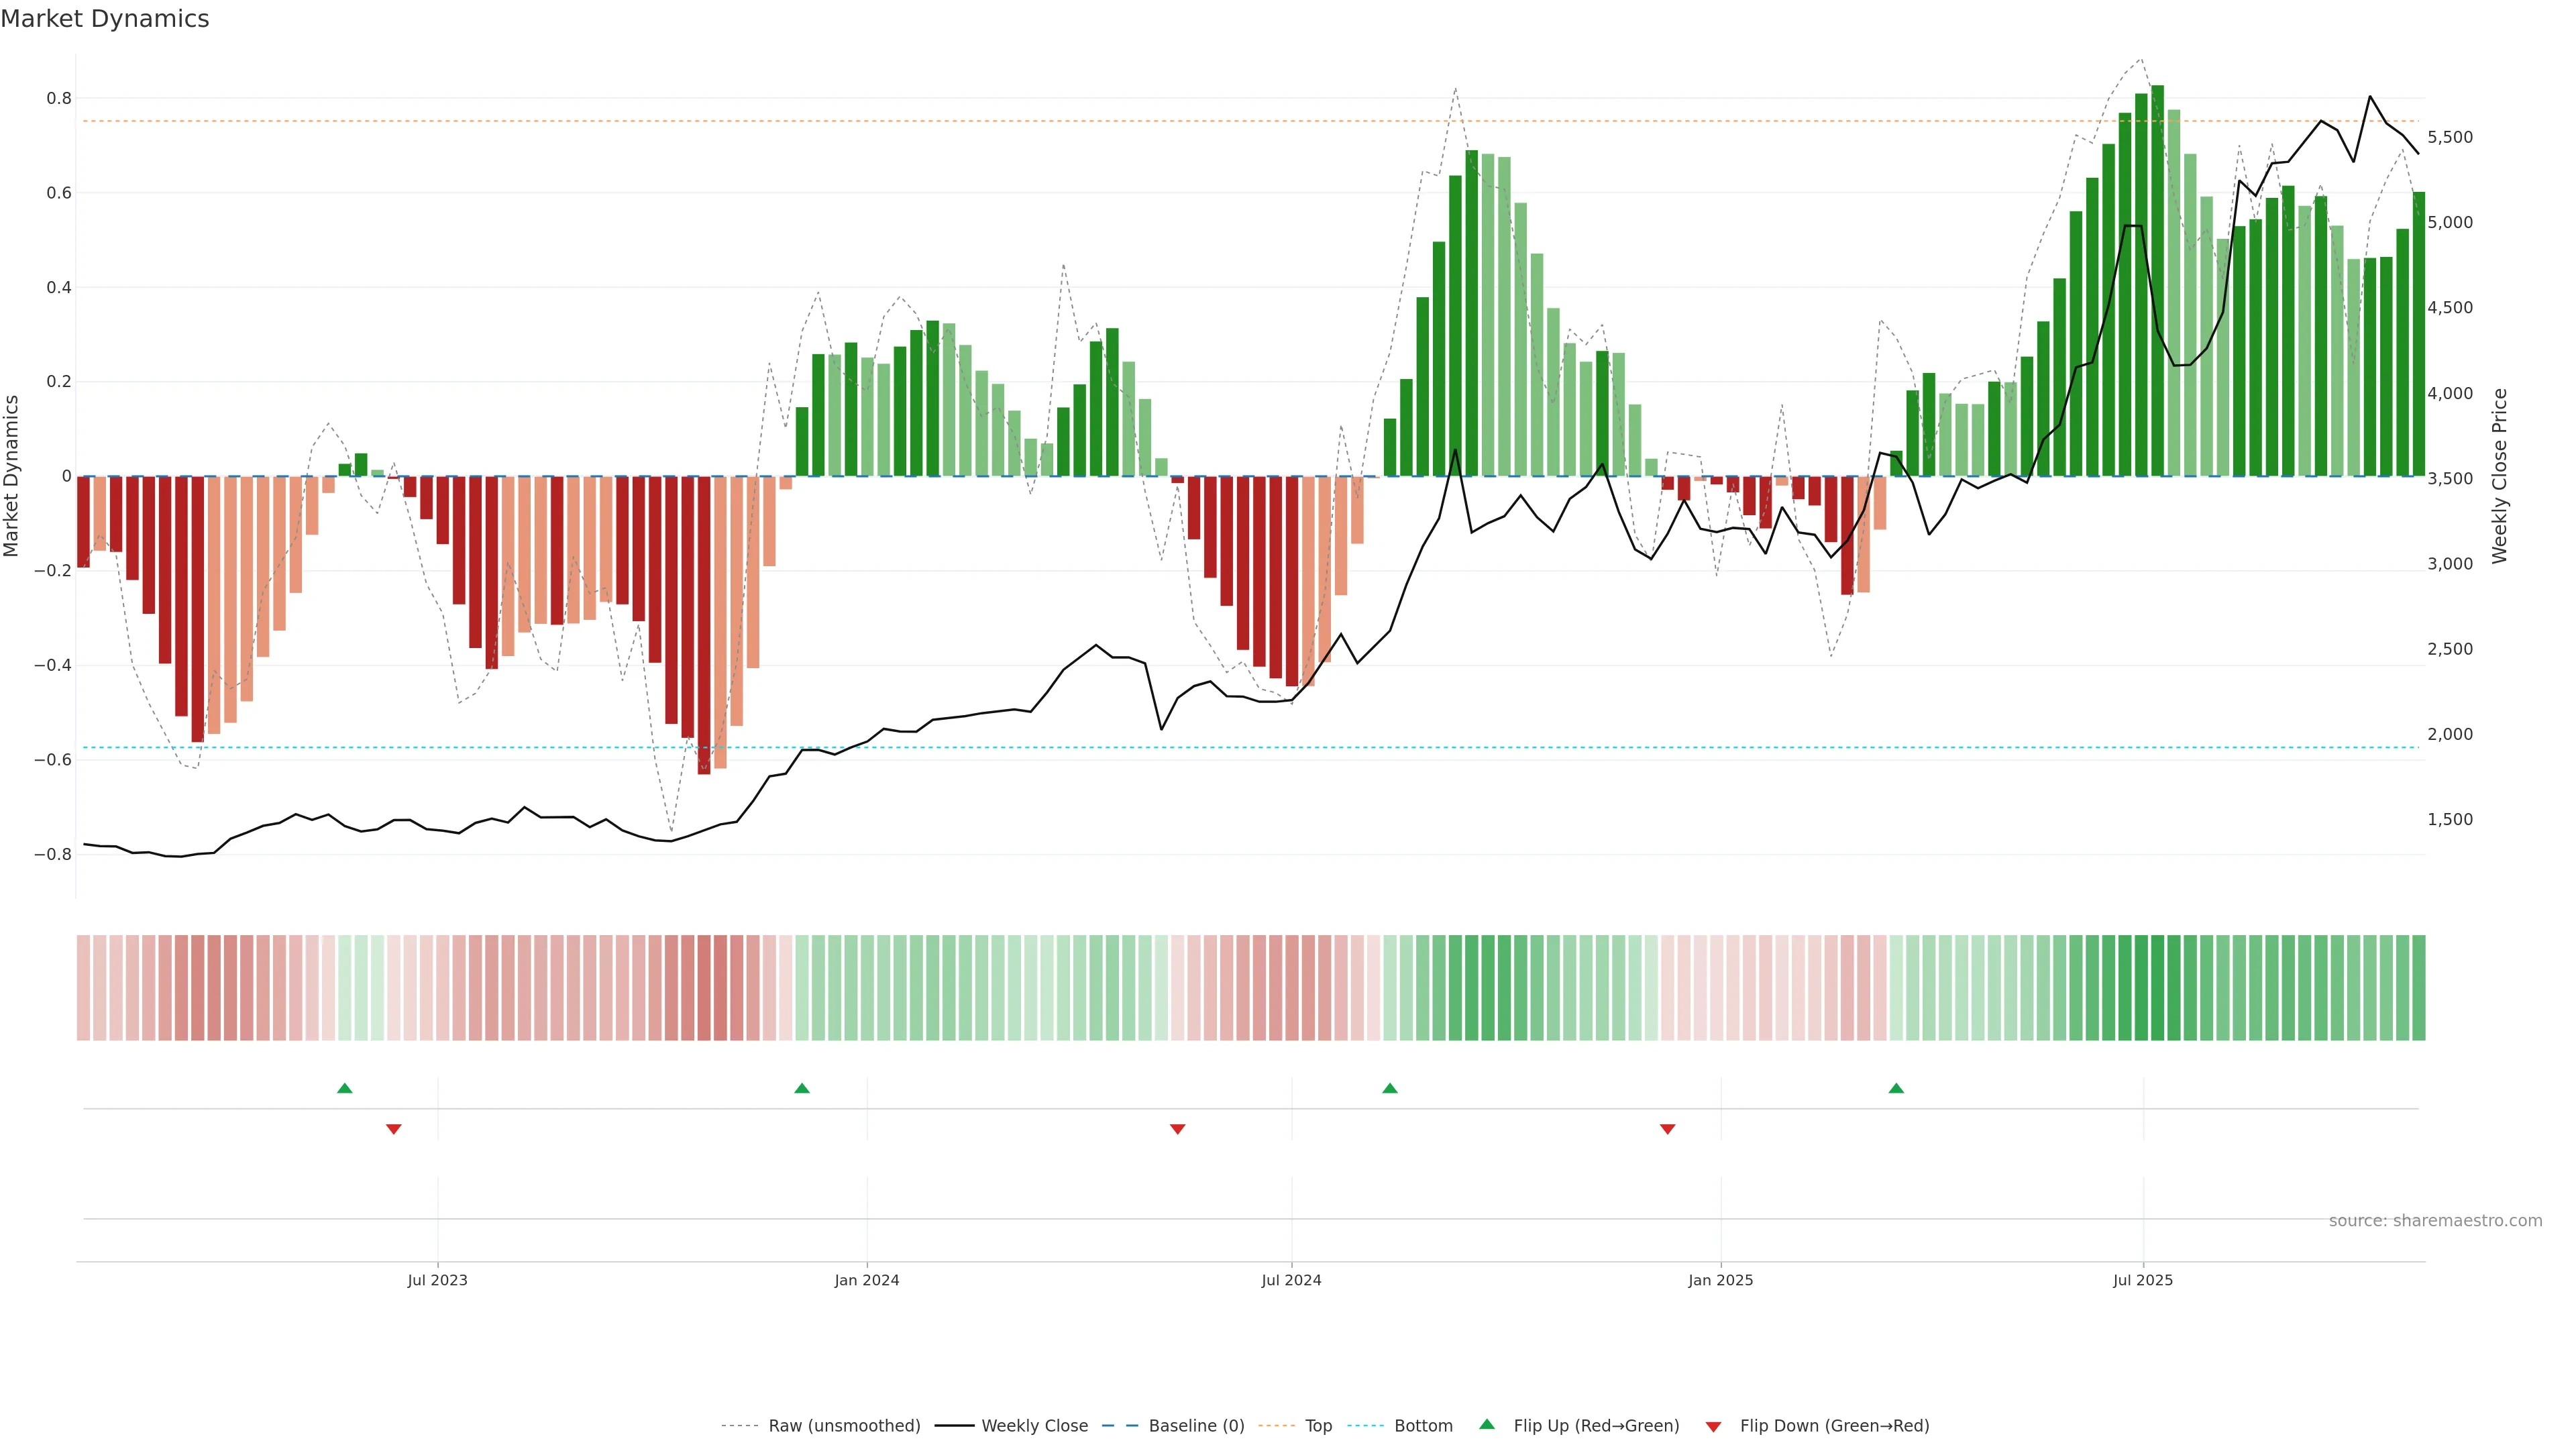Select the flip-up marker just before Jan 2024
Image resolution: width=2576 pixels, height=1449 pixels.
[802, 1088]
